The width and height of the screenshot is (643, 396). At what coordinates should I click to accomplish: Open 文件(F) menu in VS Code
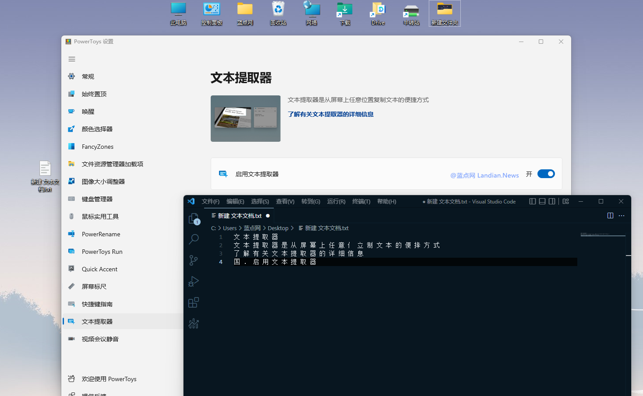click(211, 201)
